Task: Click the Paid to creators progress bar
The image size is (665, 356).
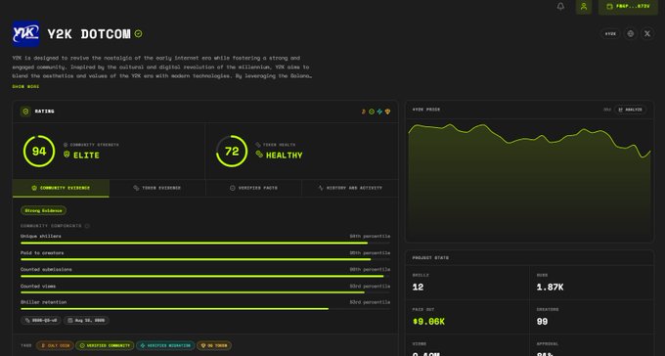Action: pyautogui.click(x=205, y=260)
